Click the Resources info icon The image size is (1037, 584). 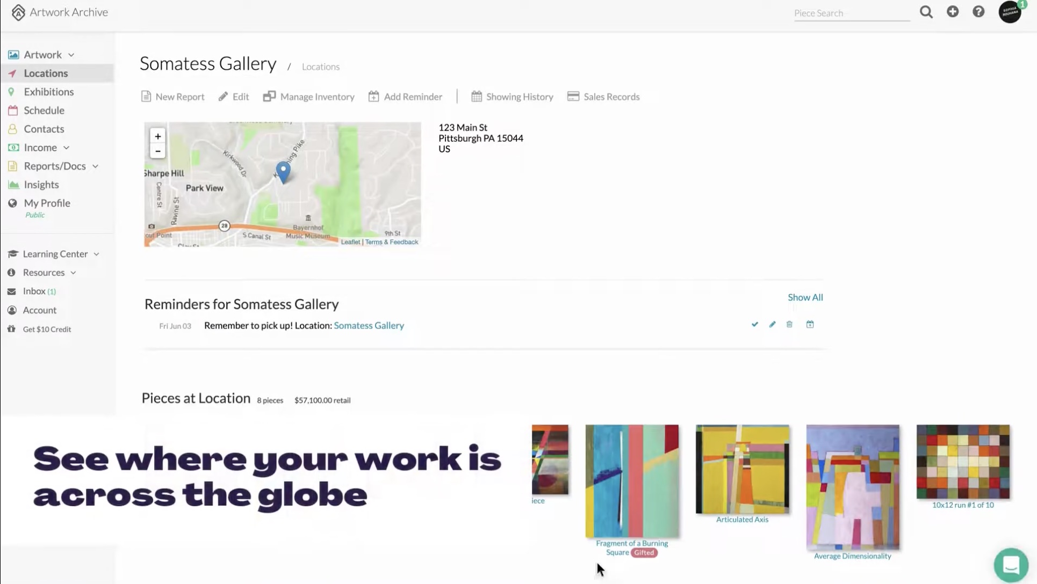click(11, 273)
